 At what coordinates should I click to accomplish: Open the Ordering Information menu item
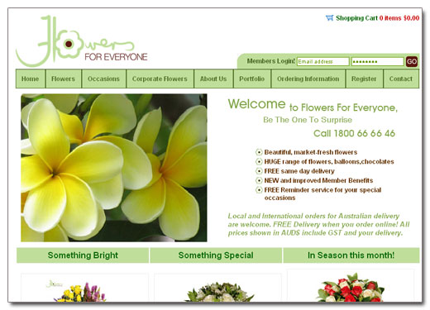tap(308, 79)
